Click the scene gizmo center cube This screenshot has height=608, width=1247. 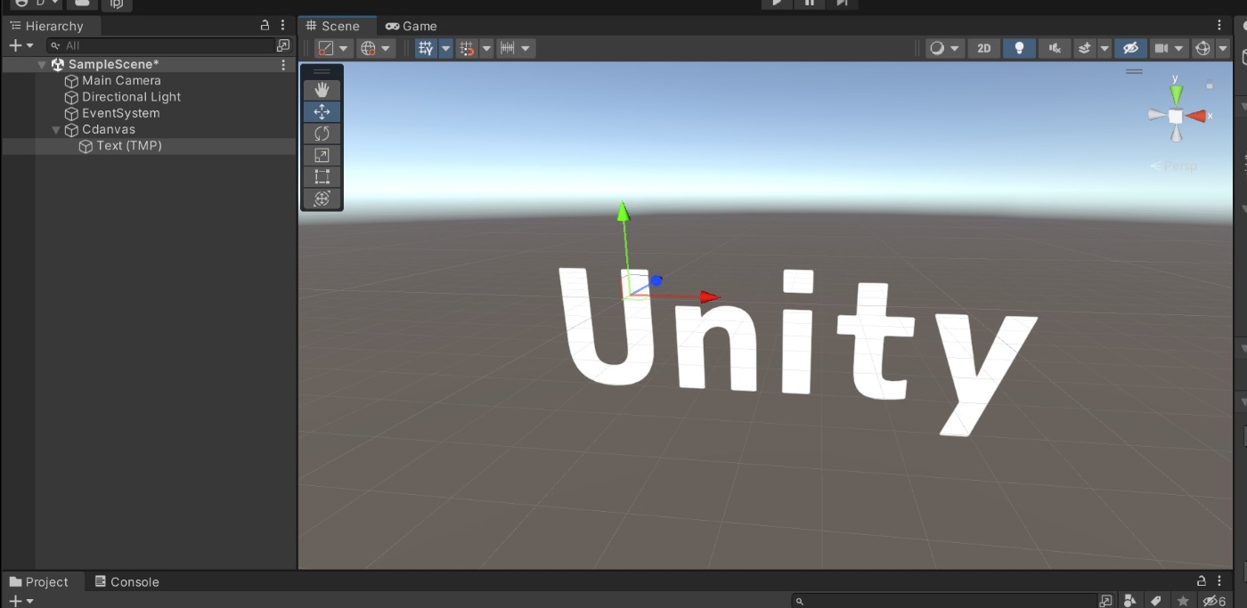pos(1176,117)
